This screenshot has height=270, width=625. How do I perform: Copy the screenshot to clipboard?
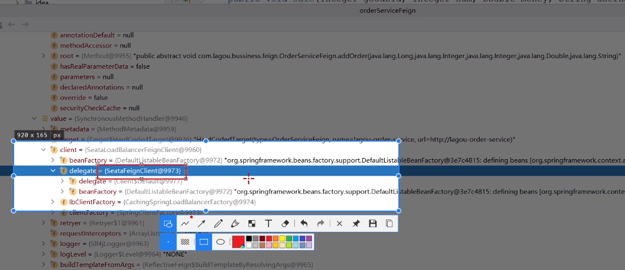tap(389, 224)
